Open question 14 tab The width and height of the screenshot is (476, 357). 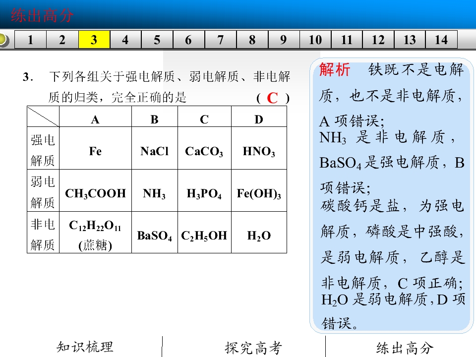click(x=441, y=40)
